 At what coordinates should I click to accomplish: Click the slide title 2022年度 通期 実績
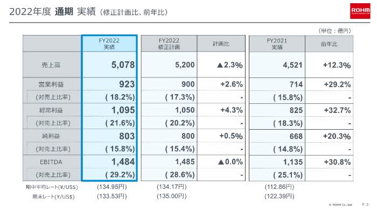(52, 11)
